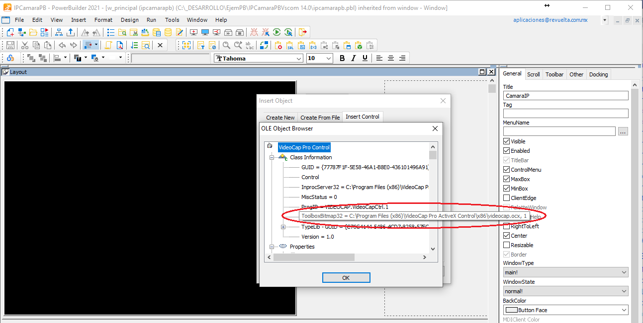Toggle the Resizable checkbox
The width and height of the screenshot is (643, 323).
point(507,245)
